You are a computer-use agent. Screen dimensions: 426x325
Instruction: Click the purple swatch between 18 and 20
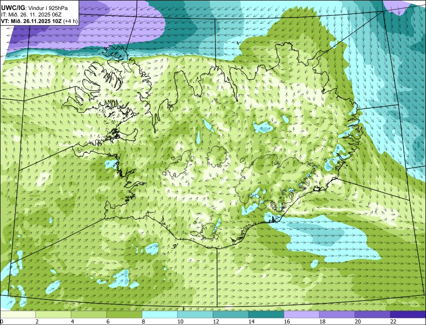click(x=337, y=314)
